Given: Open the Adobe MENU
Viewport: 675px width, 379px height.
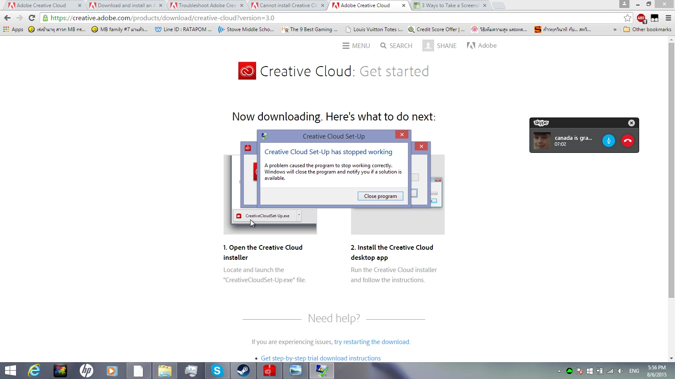Looking at the screenshot, I should pyautogui.click(x=356, y=45).
